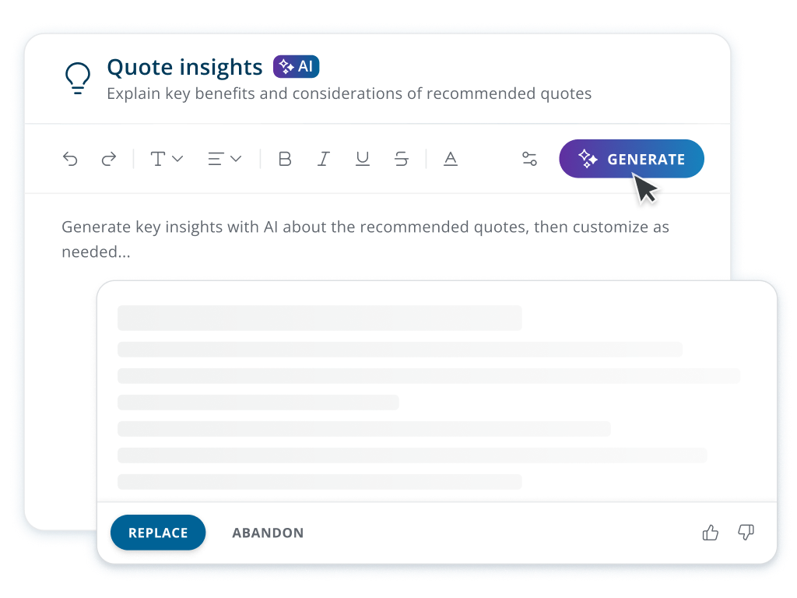Click the Undo arrow in the toolbar
The height and width of the screenshot is (598, 797).
pos(71,160)
